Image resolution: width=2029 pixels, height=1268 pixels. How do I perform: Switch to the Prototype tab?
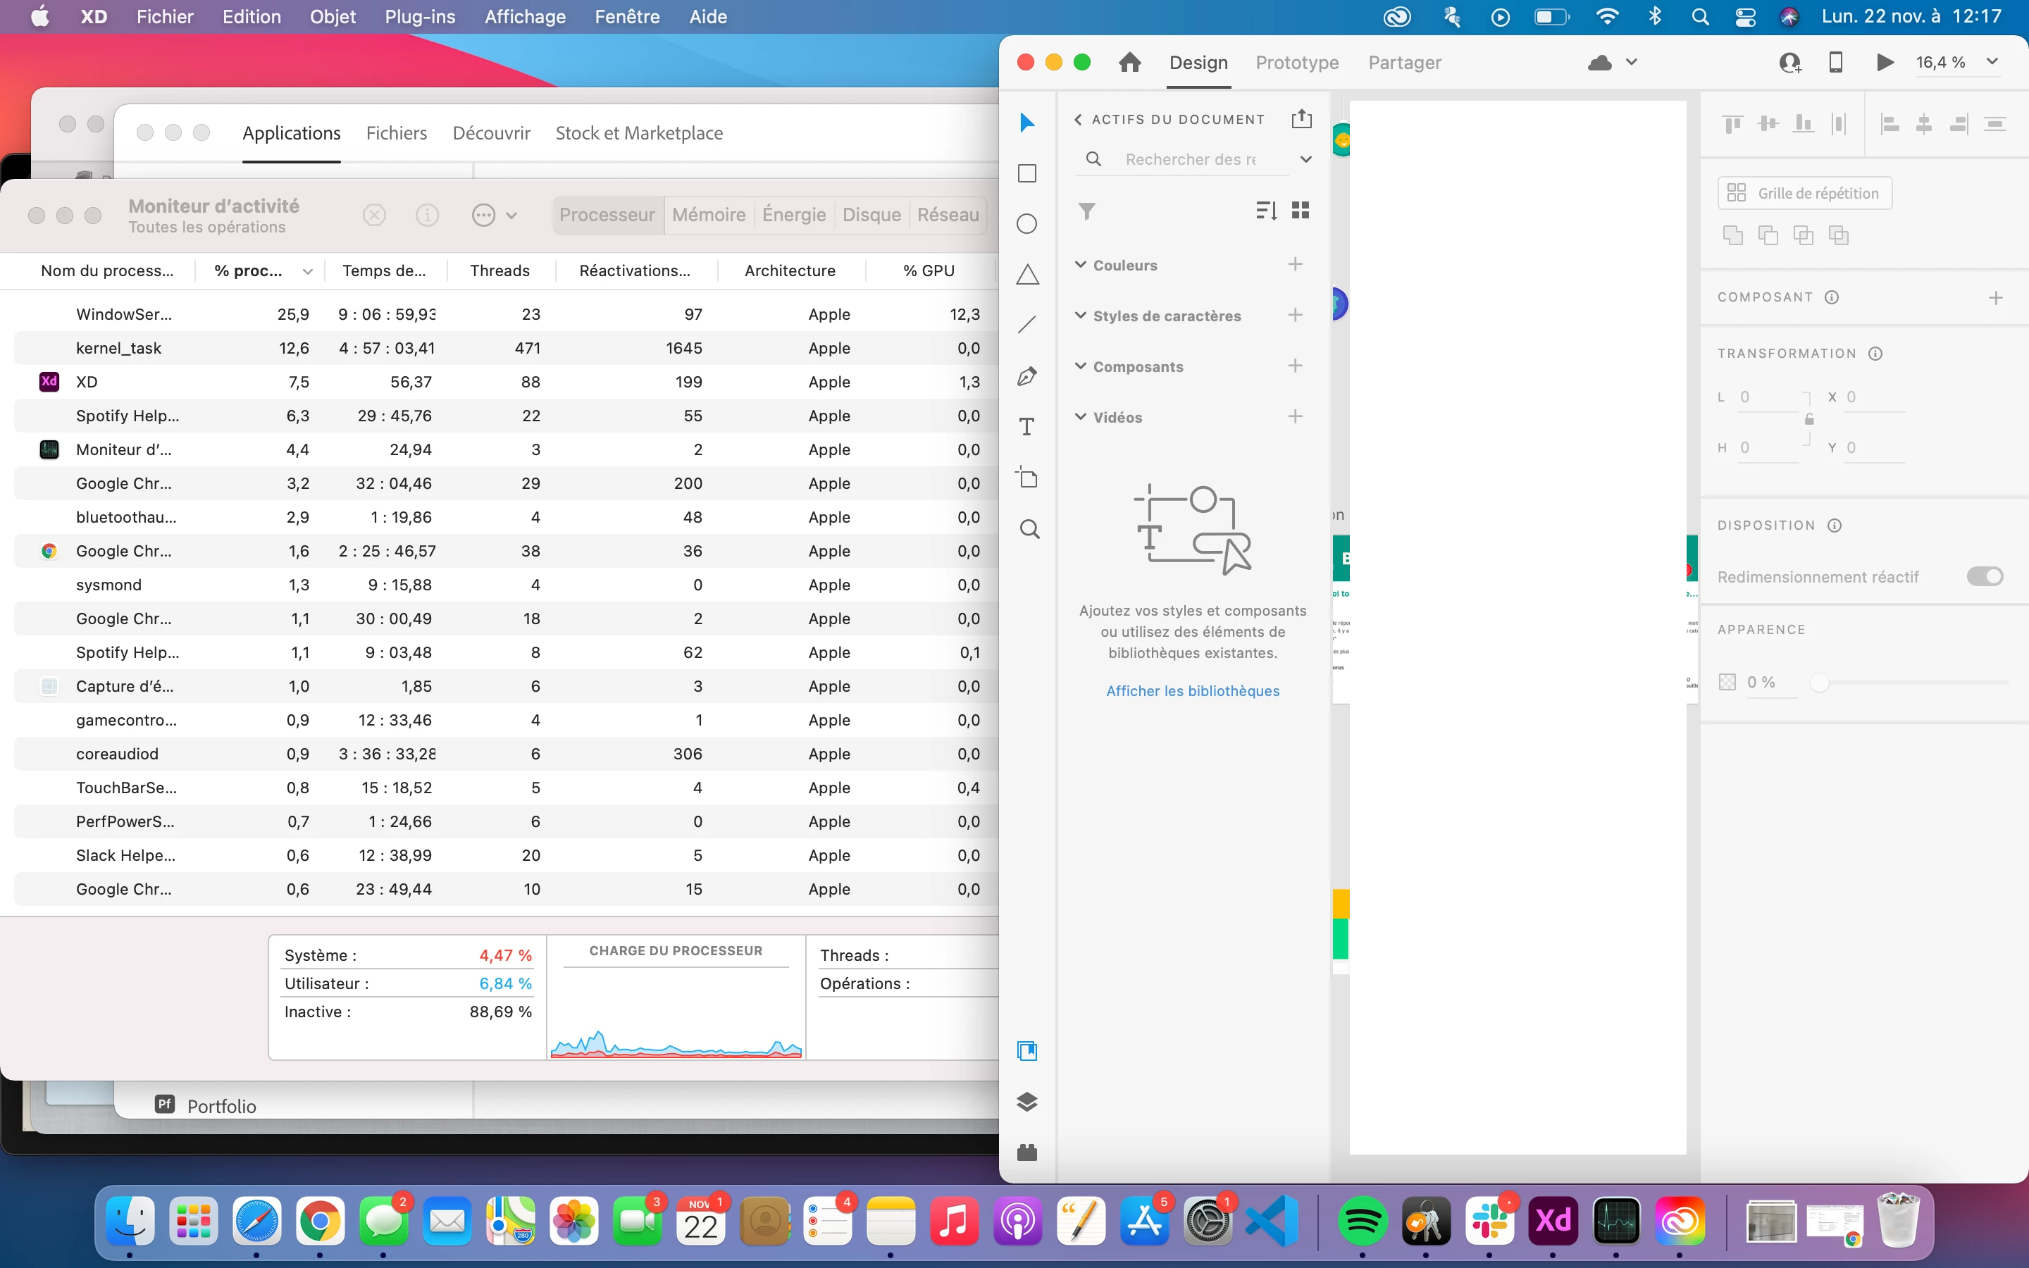(x=1297, y=63)
